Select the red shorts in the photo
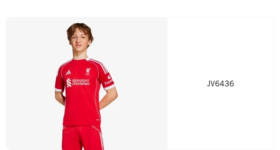The image size is (280, 150). click(x=83, y=138)
